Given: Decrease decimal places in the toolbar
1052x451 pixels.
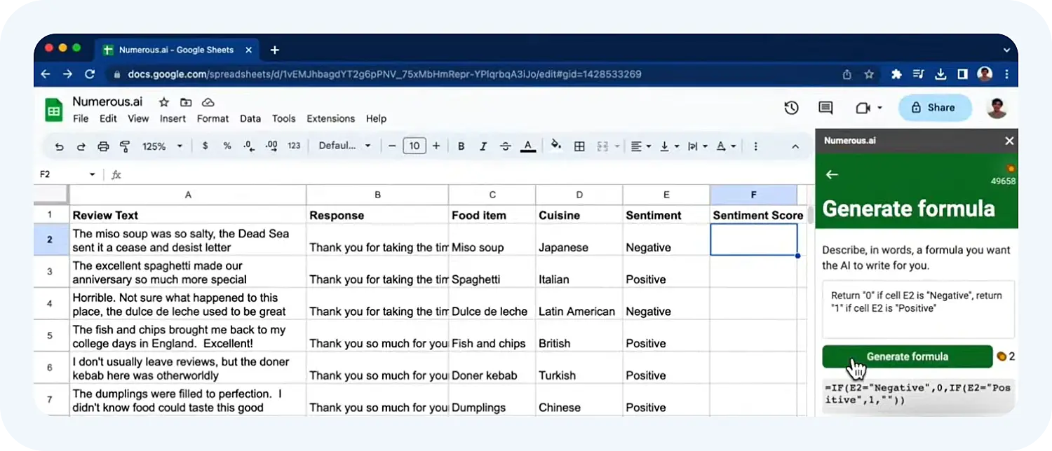Looking at the screenshot, I should tap(249, 146).
